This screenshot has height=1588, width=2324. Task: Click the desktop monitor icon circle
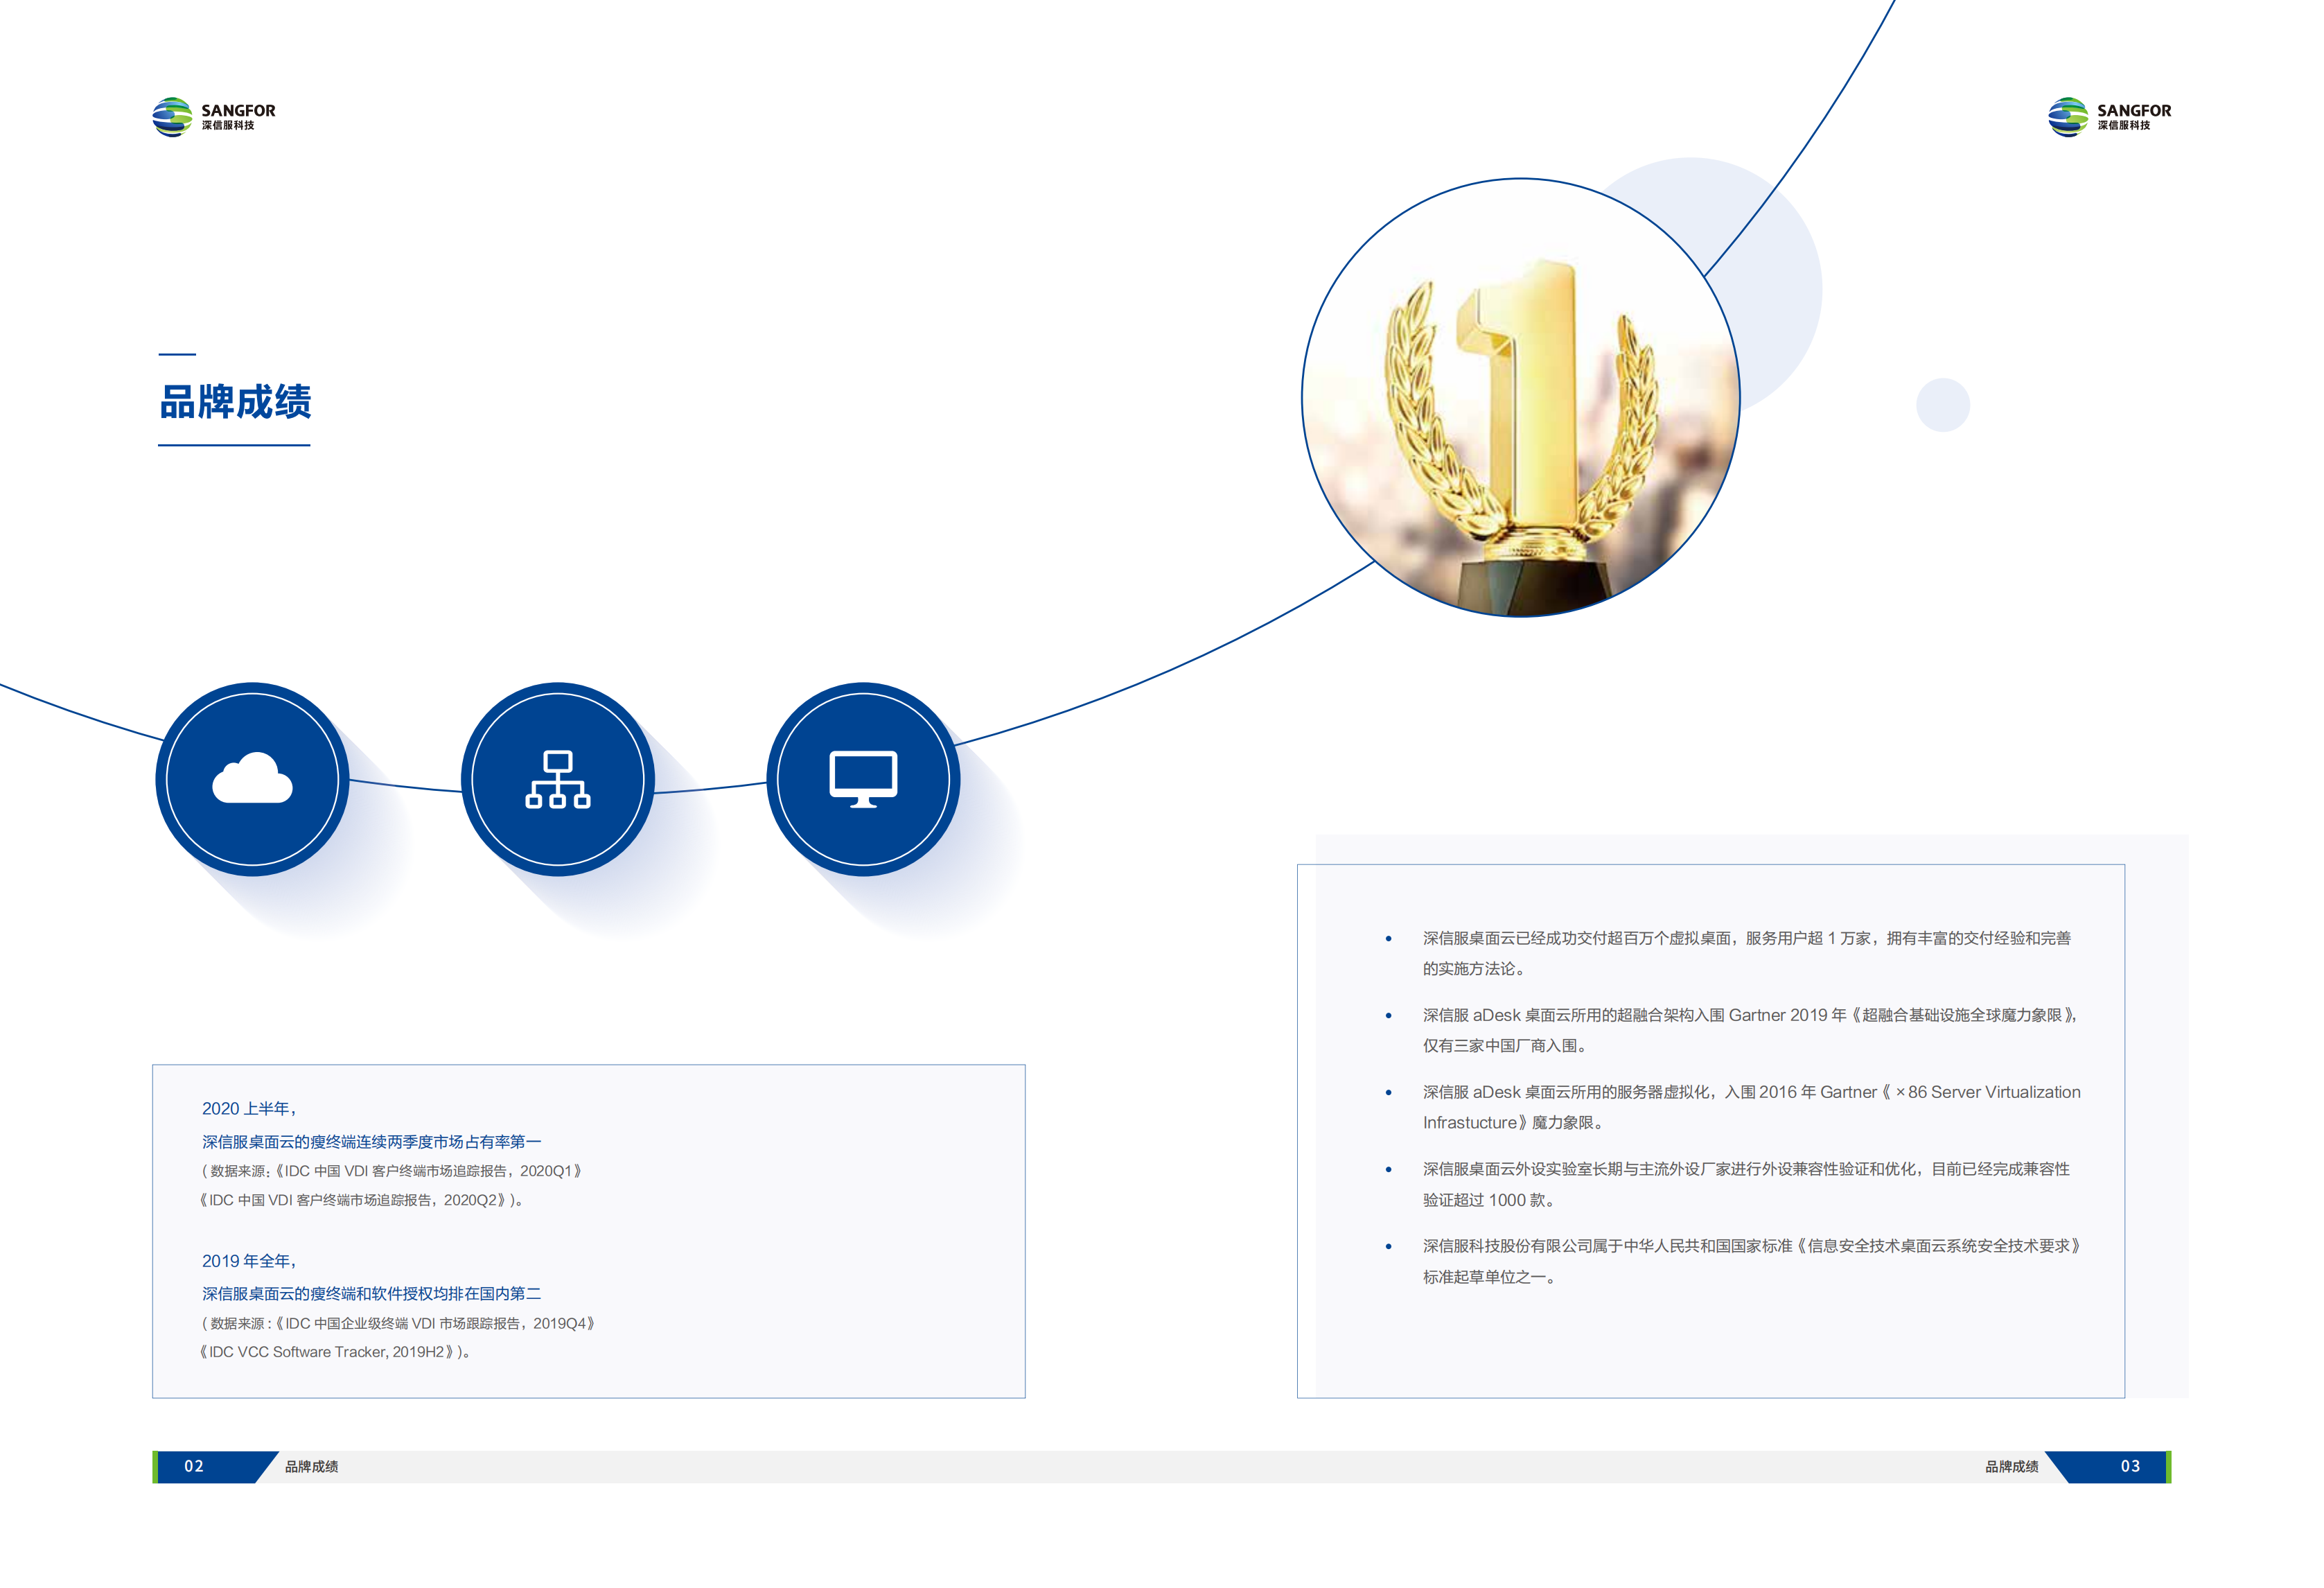863,778
